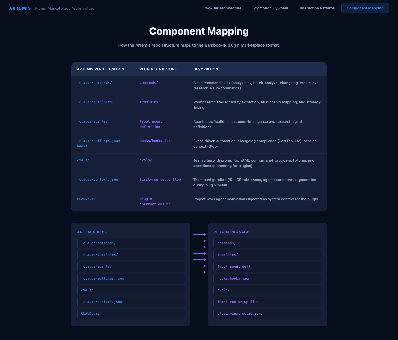
Task: Click hooks/hooks.json in the Plugin Package card
Action: pos(267,278)
